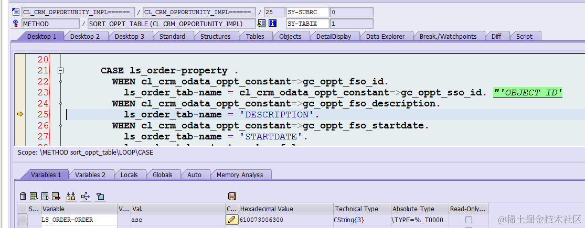Viewport: 585px width, 228px height.
Task: Click the first green list icon beside the trash
Action: pos(34,197)
